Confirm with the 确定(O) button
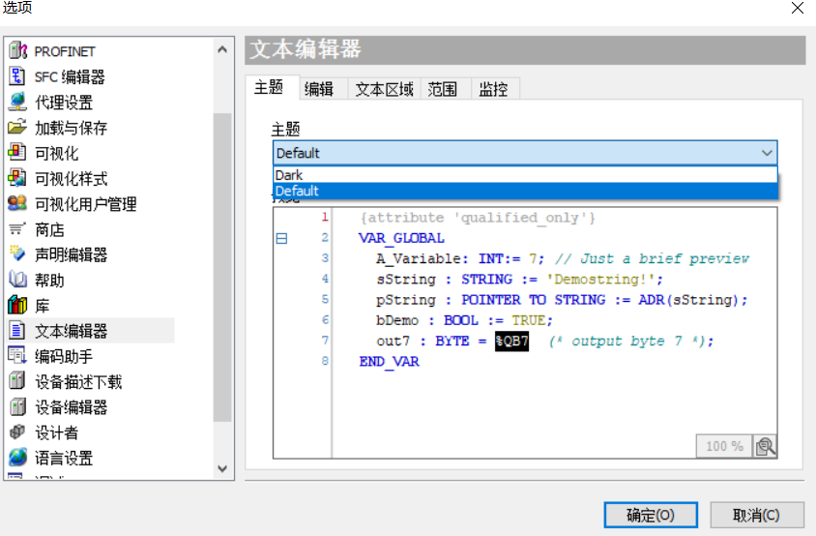The image size is (816, 536). 651,515
